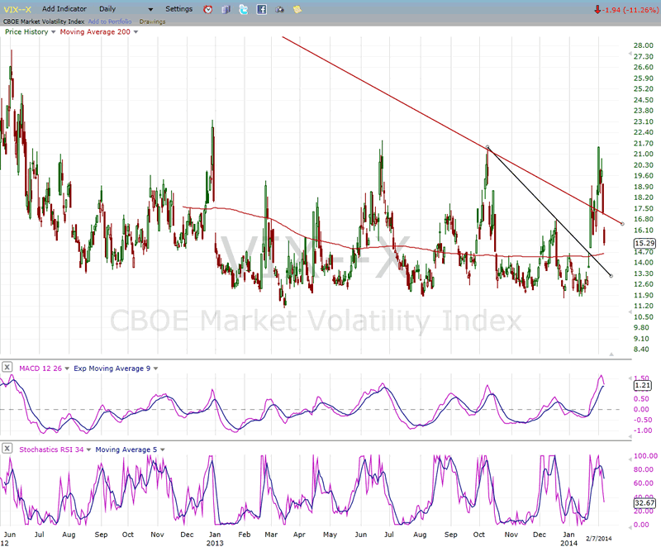The image size is (661, 547).
Task: Click the 28.00 price axis label
Action: click(644, 45)
